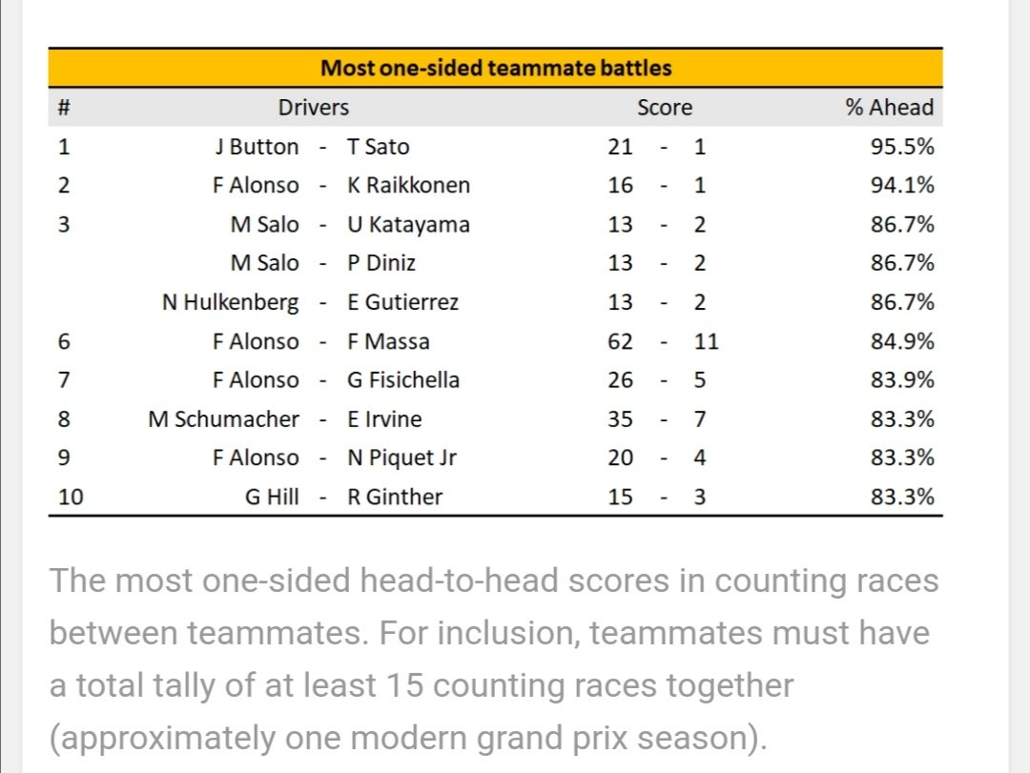
Task: Click the K Raikkonen name
Action: click(x=408, y=185)
